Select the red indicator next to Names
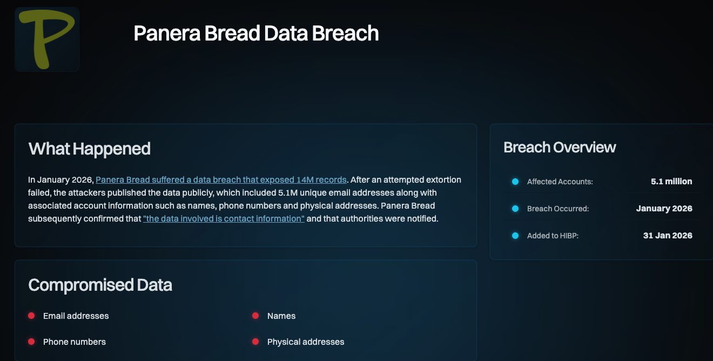The width and height of the screenshot is (713, 361). [x=256, y=315]
